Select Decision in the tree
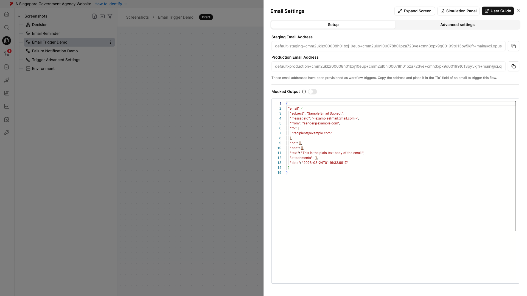 (40, 25)
